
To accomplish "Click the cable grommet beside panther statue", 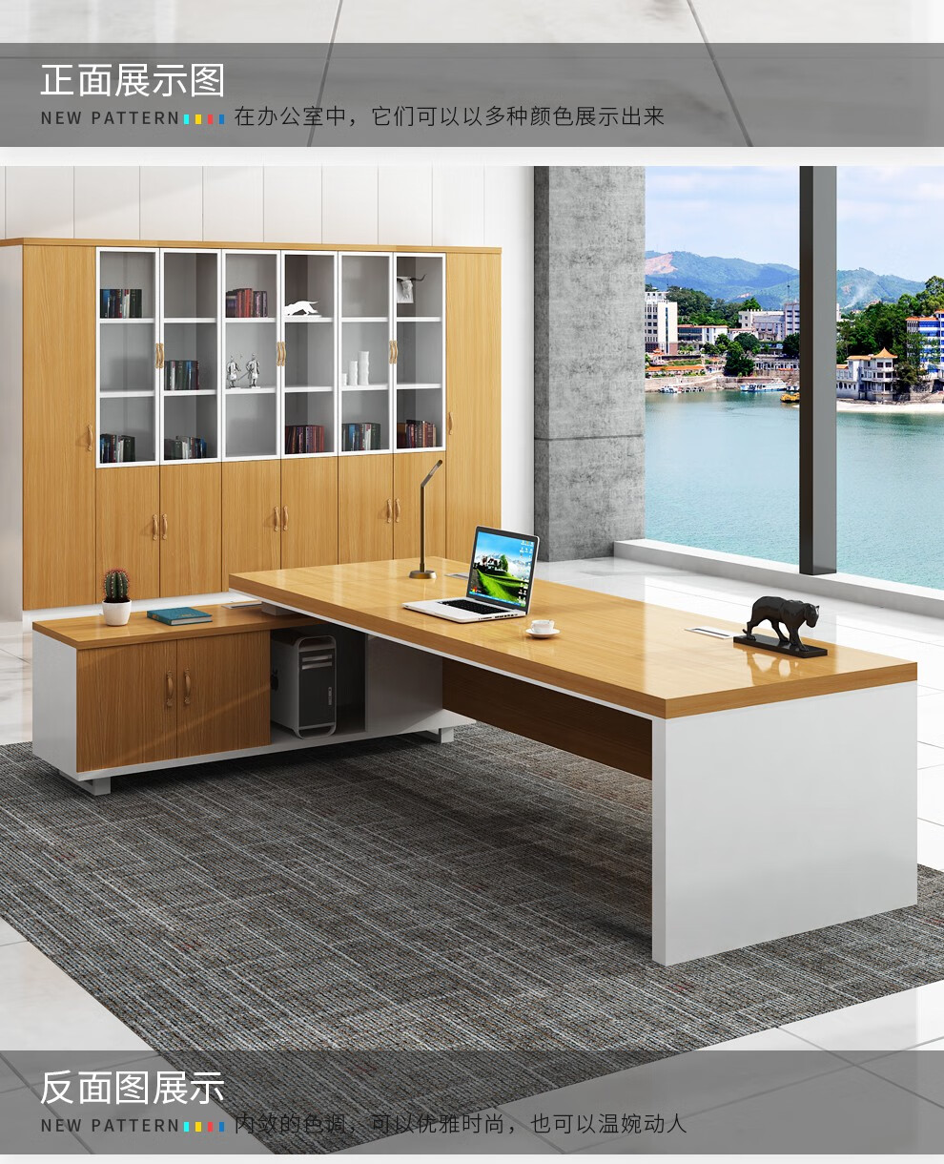I will tap(708, 632).
